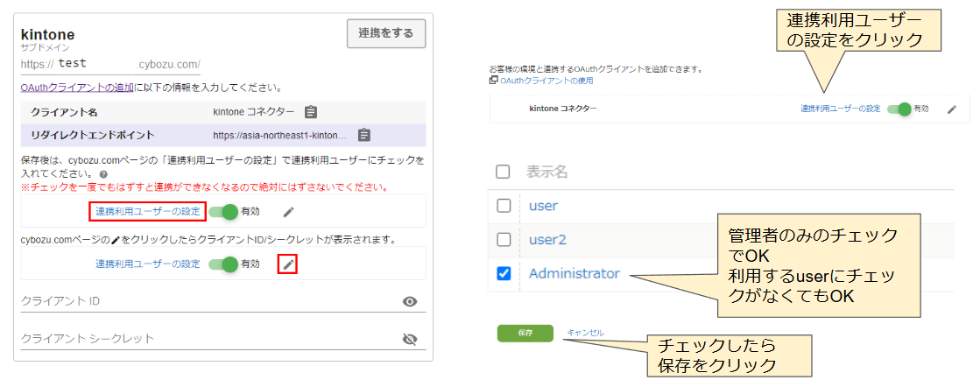Click the help question mark after 入れてください
This screenshot has height=387, width=980.
click(103, 174)
